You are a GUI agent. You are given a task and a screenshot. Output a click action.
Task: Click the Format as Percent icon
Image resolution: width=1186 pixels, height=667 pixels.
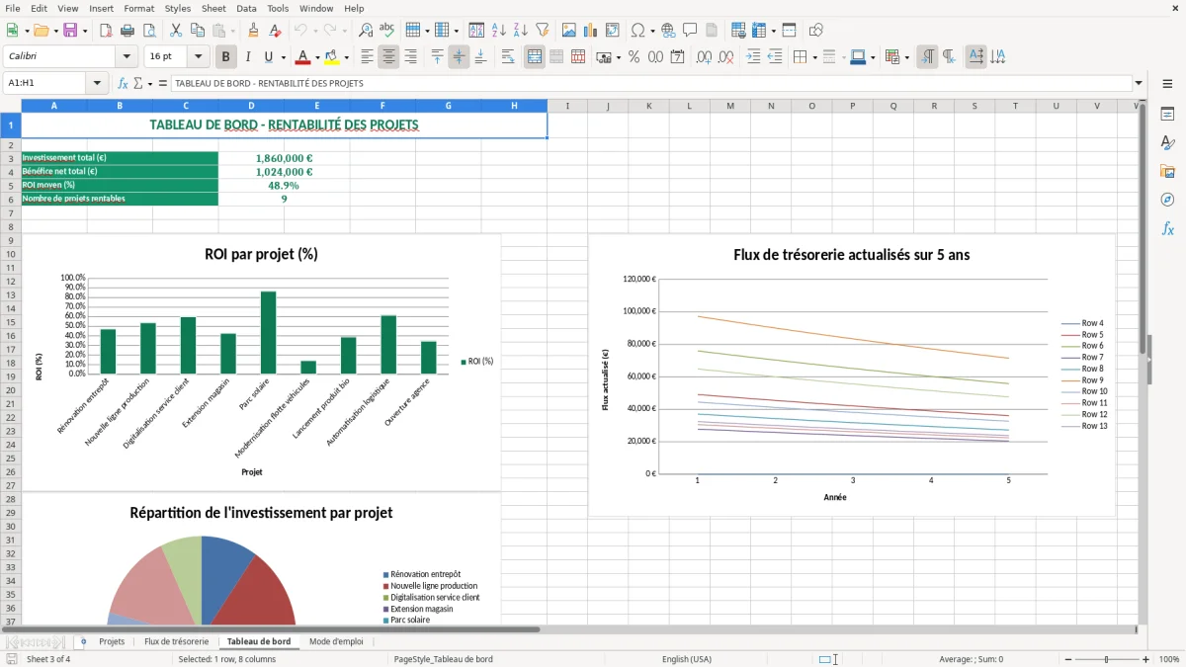[634, 57]
